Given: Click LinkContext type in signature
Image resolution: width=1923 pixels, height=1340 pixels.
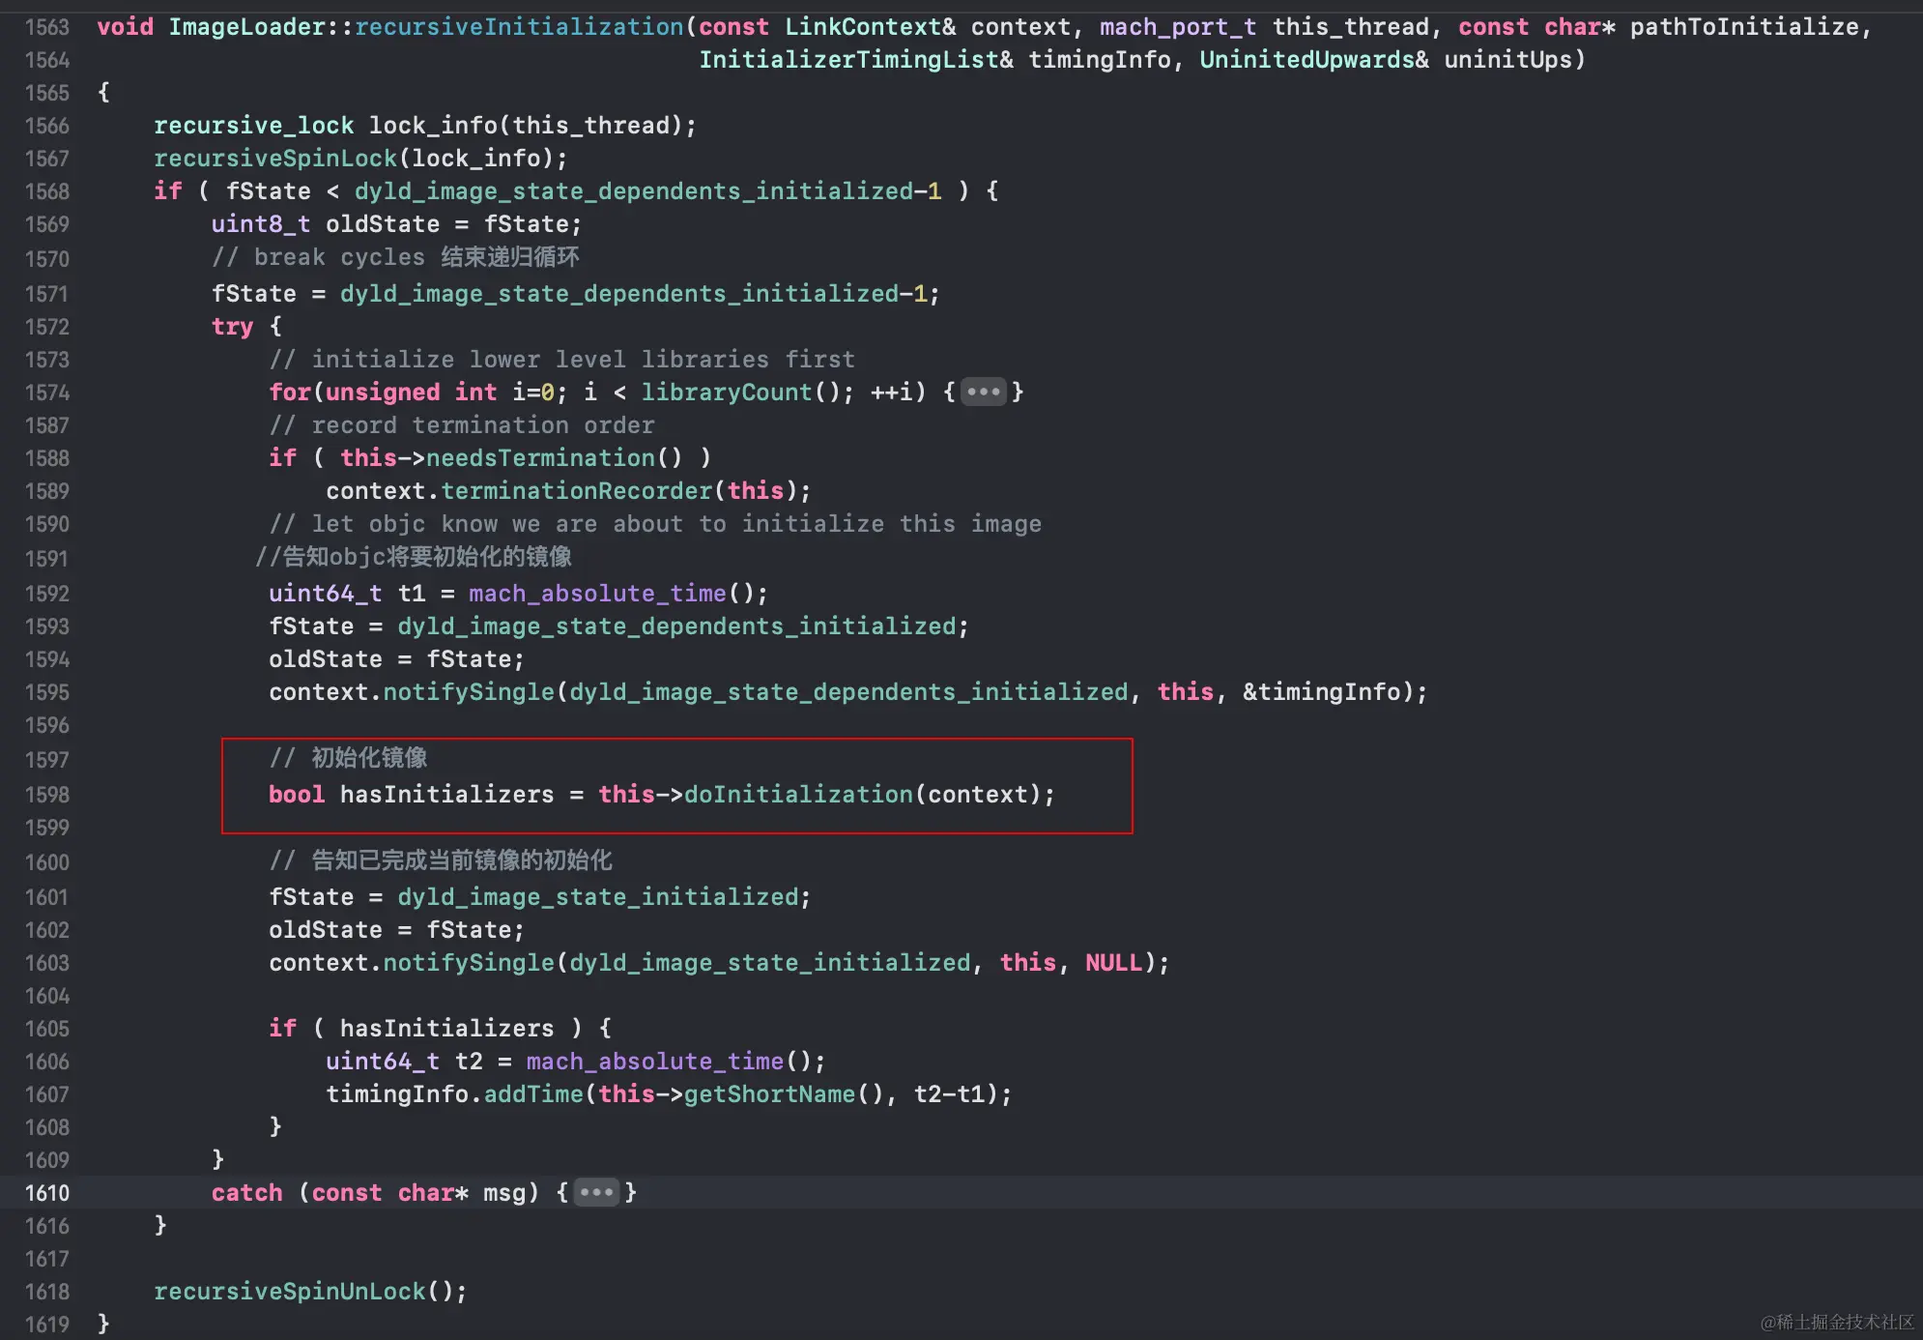Looking at the screenshot, I should pos(863,27).
